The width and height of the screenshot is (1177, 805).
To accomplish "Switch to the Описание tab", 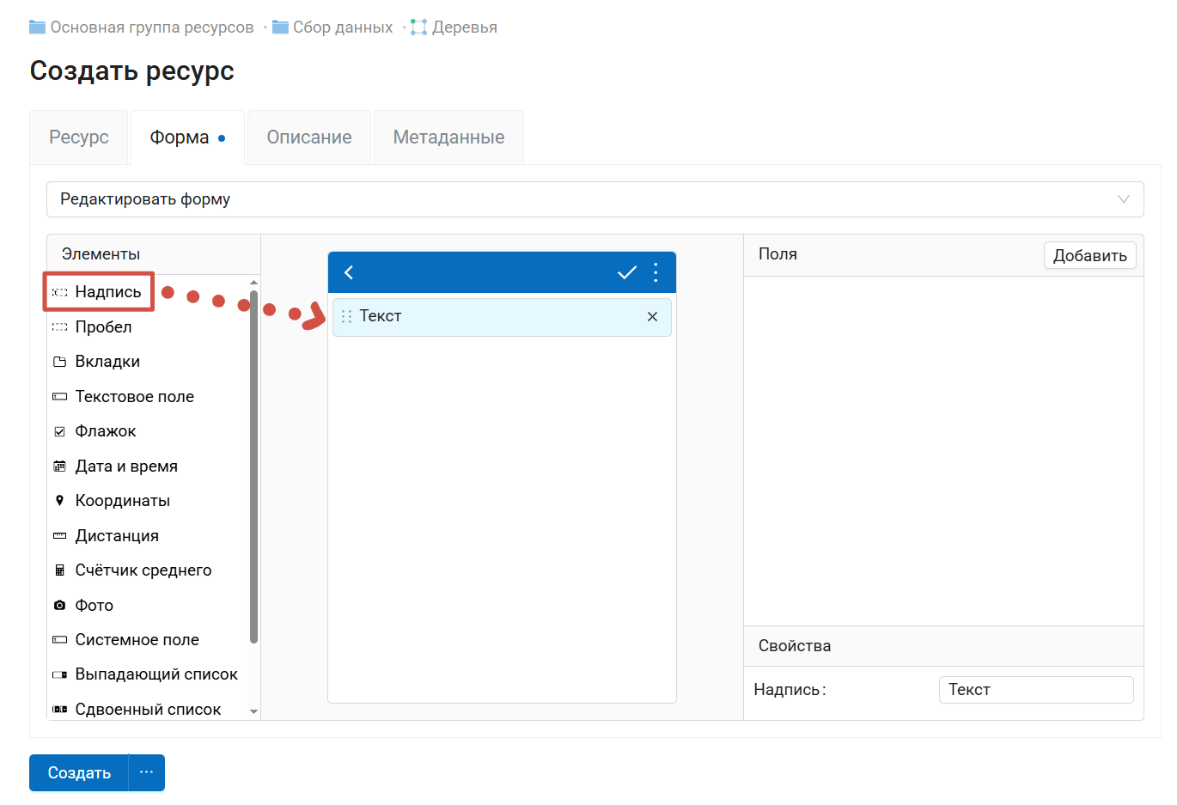I will (x=309, y=137).
